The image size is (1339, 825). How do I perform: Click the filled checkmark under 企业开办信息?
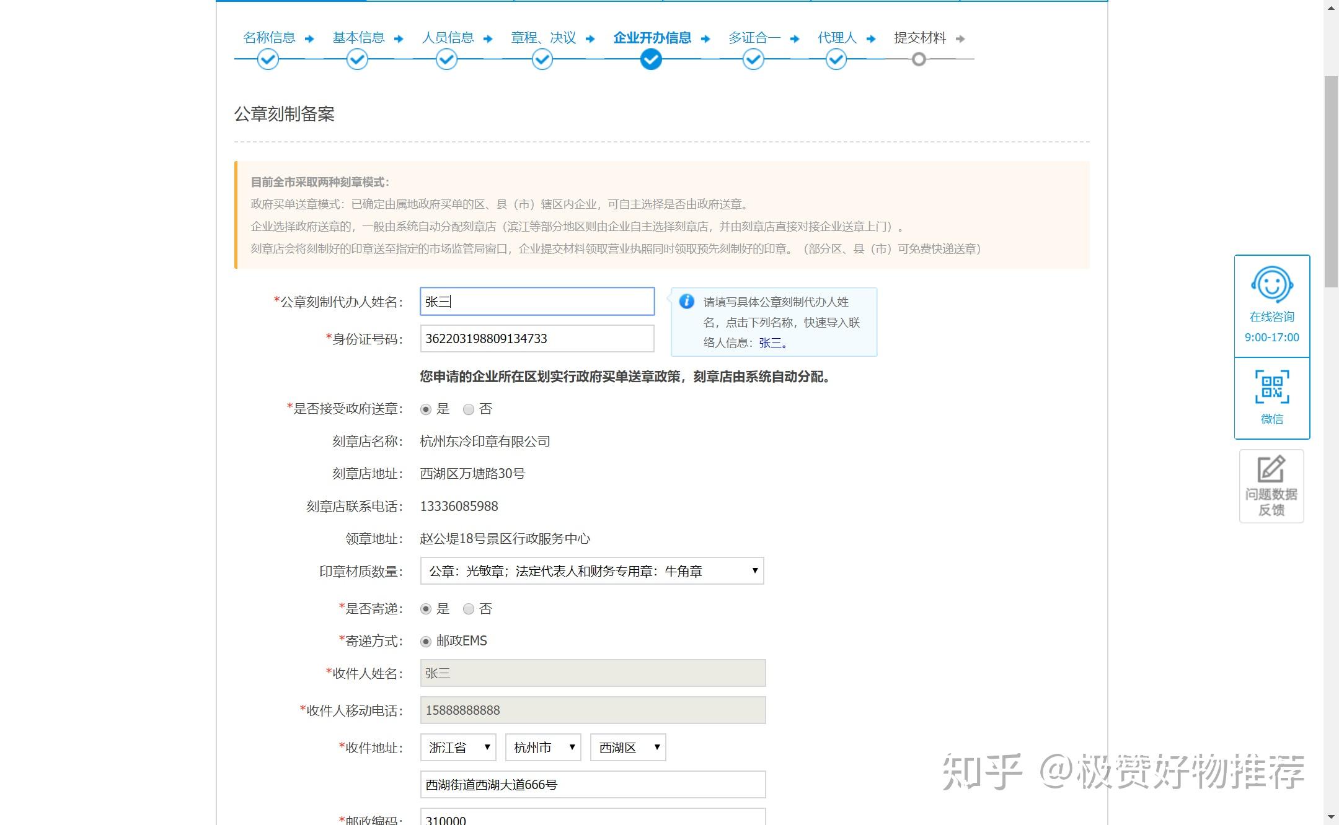tap(651, 59)
